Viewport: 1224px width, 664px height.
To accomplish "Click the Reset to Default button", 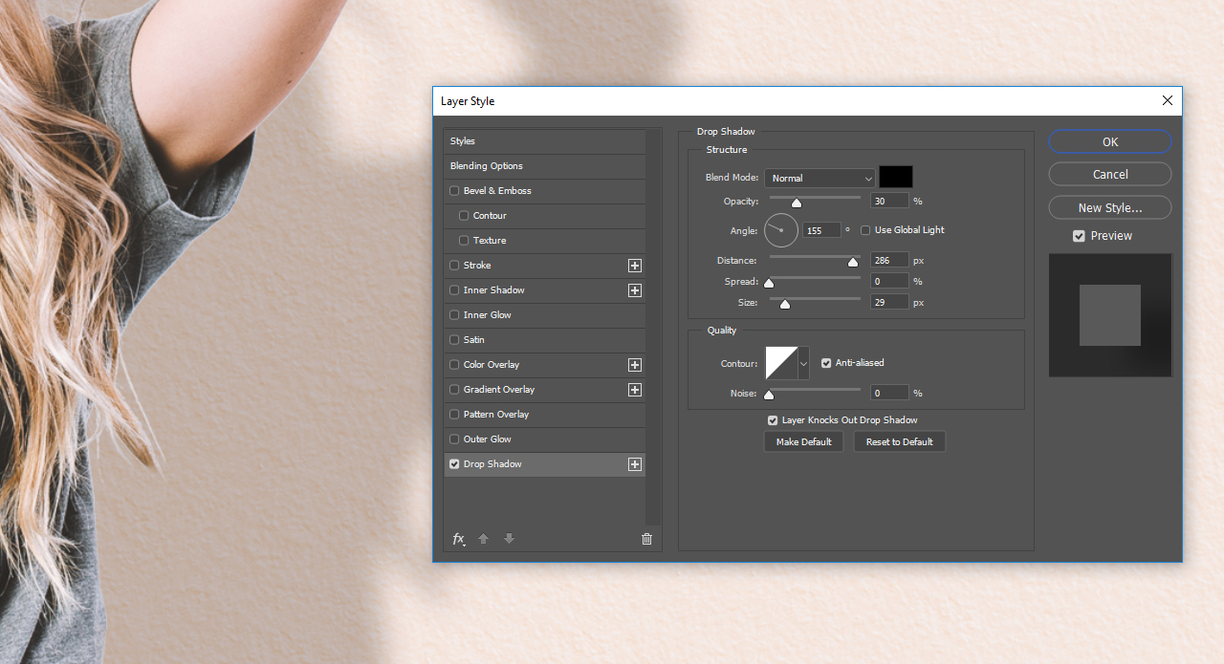I will 899,441.
